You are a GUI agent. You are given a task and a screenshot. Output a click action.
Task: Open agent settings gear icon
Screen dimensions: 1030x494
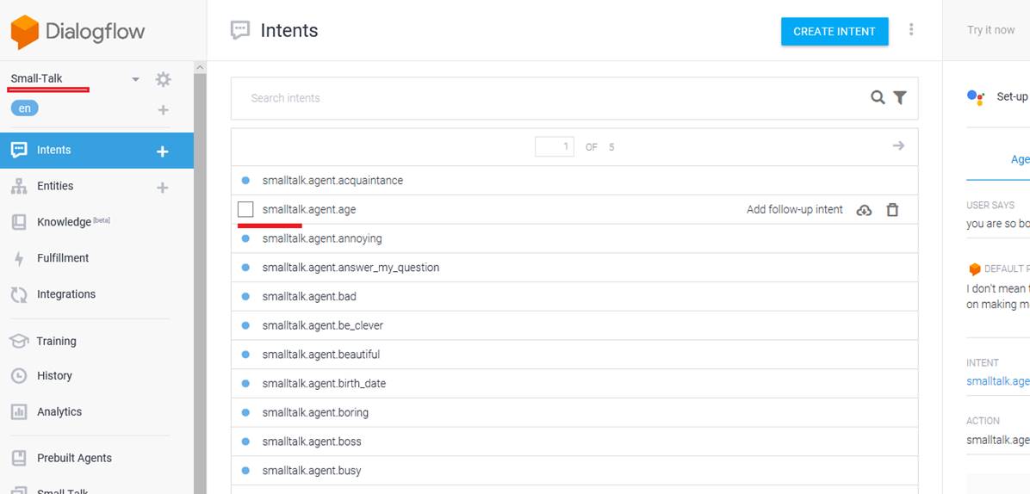163,79
